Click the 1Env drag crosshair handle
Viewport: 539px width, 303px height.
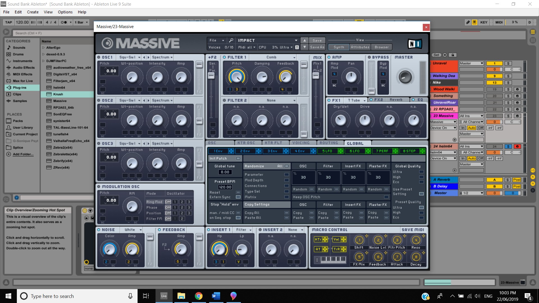pyautogui.click(x=231, y=151)
